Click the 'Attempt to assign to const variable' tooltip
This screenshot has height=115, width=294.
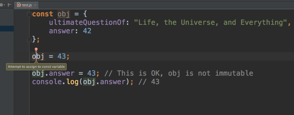pos(36,67)
